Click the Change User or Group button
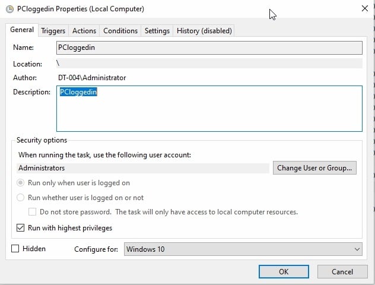Screen dimensions: 375x285 coord(314,168)
